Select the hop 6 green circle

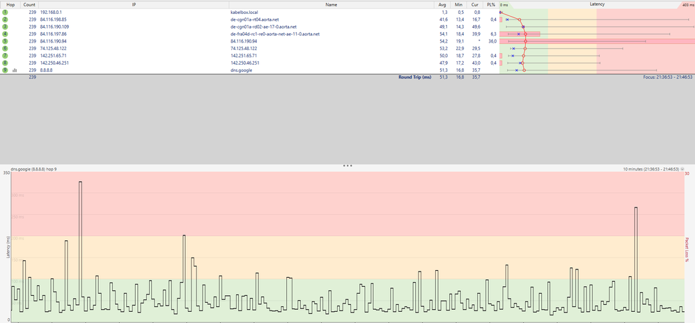(x=5, y=48)
